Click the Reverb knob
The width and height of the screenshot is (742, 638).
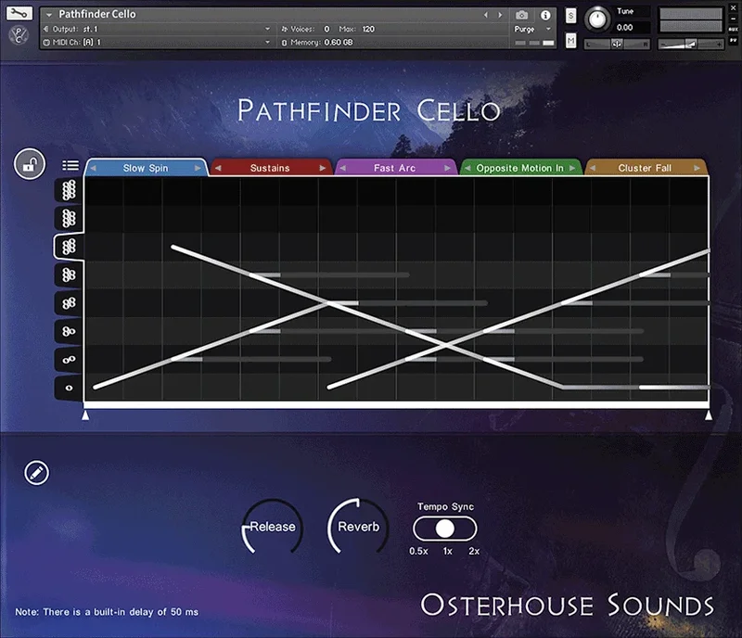[x=358, y=527]
